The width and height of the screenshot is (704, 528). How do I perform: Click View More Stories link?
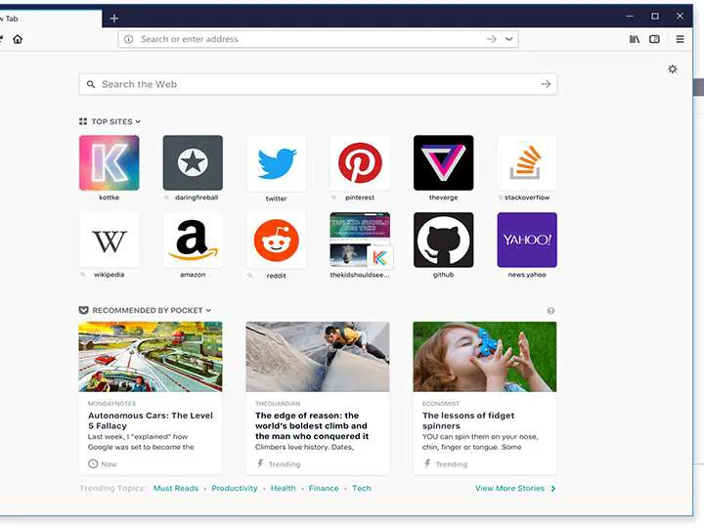515,488
